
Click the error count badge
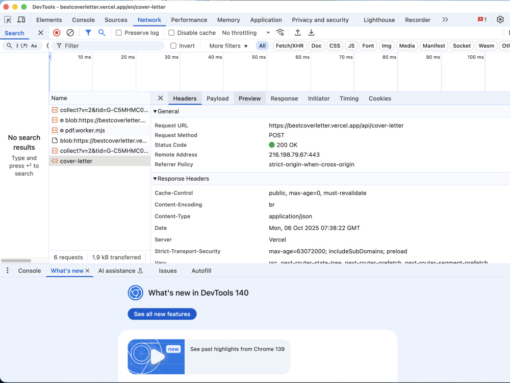click(482, 19)
